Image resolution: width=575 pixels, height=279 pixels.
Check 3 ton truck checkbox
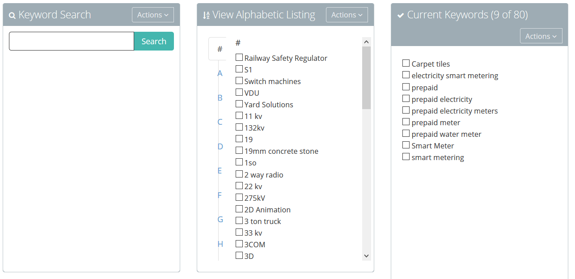(x=239, y=221)
